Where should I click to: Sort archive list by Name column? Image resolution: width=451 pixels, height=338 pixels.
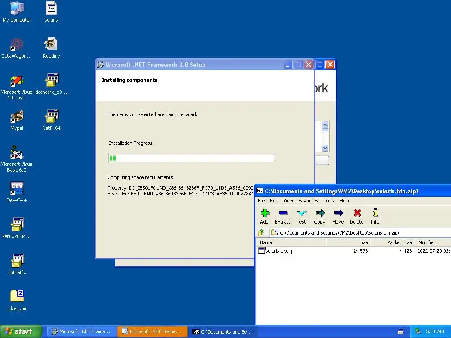291,242
